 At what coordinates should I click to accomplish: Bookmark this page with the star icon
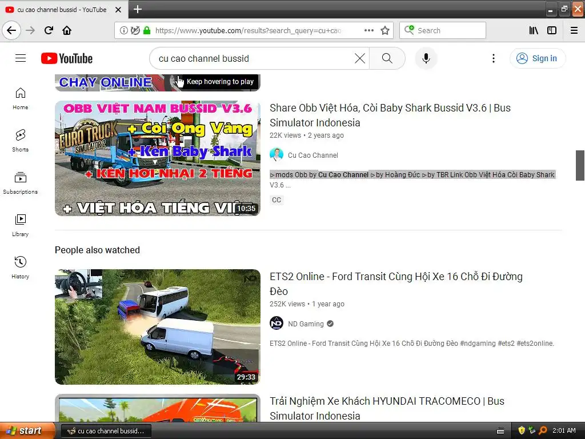tap(385, 31)
